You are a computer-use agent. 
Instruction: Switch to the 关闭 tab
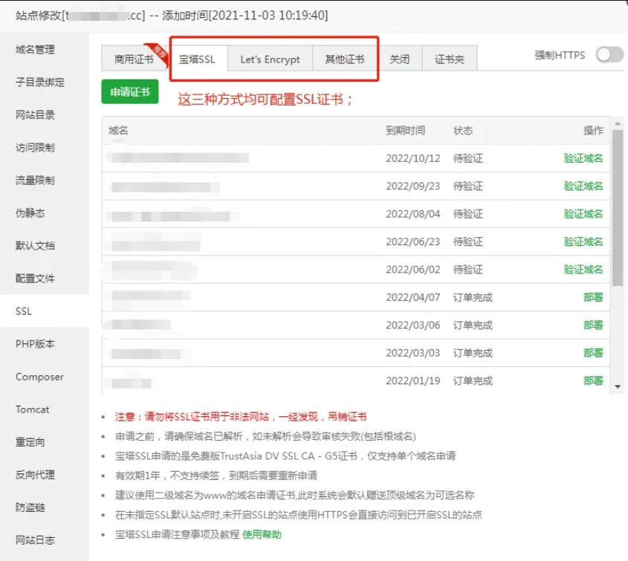pyautogui.click(x=400, y=59)
